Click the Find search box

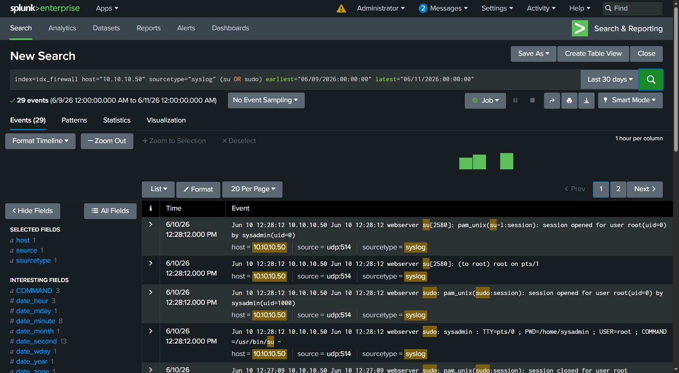(633, 8)
